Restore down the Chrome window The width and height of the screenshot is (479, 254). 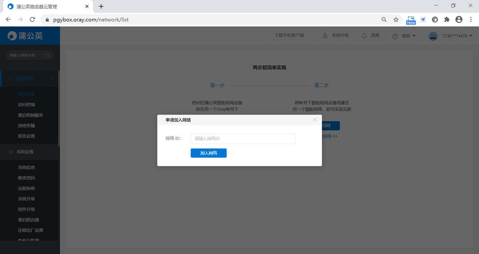[453, 6]
